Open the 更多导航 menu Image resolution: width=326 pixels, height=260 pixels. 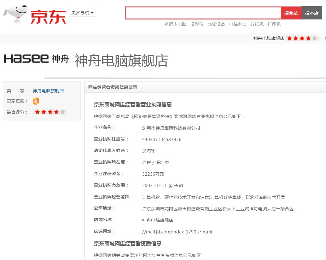point(80,13)
